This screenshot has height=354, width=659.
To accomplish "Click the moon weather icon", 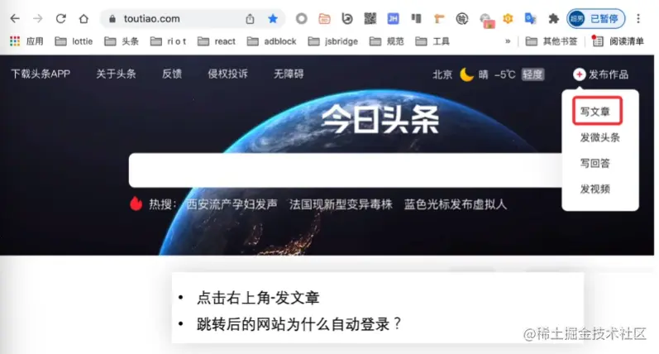I will (x=466, y=74).
